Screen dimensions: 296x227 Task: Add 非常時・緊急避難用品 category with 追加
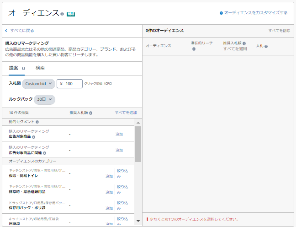[109, 192]
